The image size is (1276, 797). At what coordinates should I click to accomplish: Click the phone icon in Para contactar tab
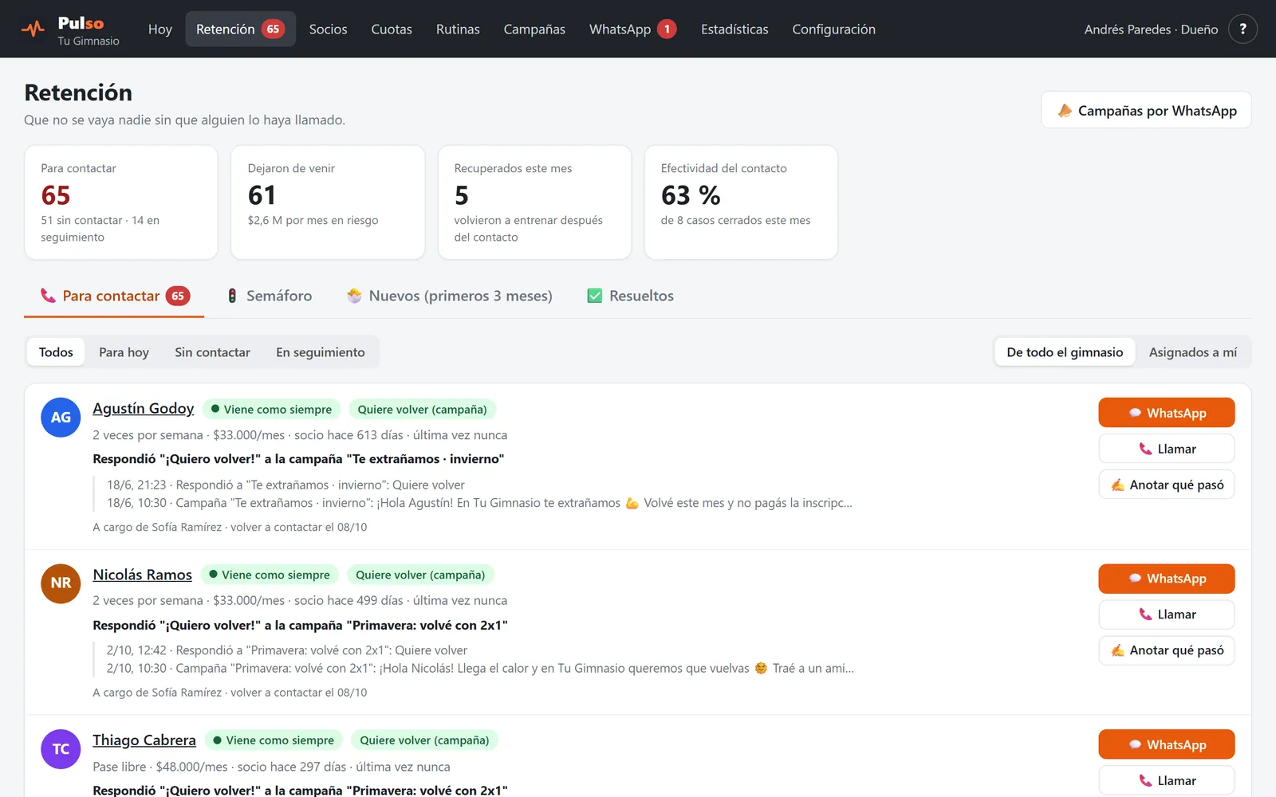pyautogui.click(x=48, y=296)
